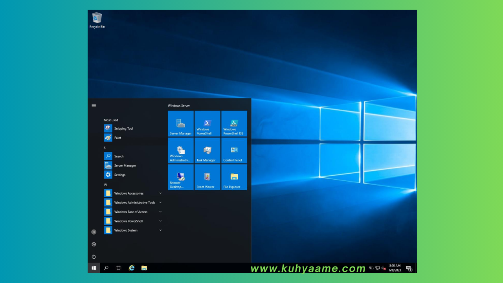Click the 'Windows Server' tile group title
This screenshot has width=503, height=283.
[179, 105]
